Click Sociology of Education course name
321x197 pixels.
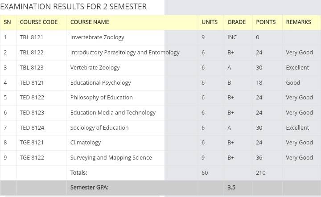[x=99, y=127]
